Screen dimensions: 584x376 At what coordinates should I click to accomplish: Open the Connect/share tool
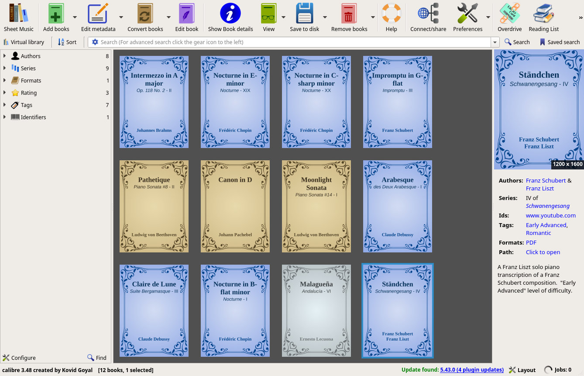coord(428,13)
